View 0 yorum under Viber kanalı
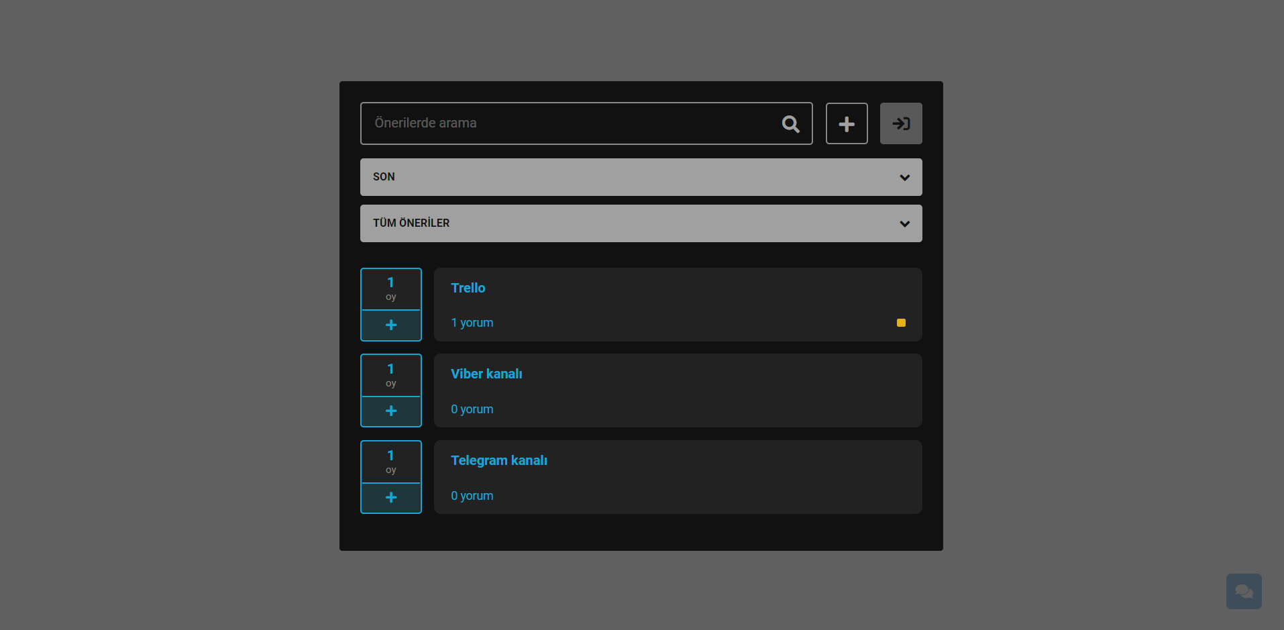1284x630 pixels. click(x=472, y=409)
